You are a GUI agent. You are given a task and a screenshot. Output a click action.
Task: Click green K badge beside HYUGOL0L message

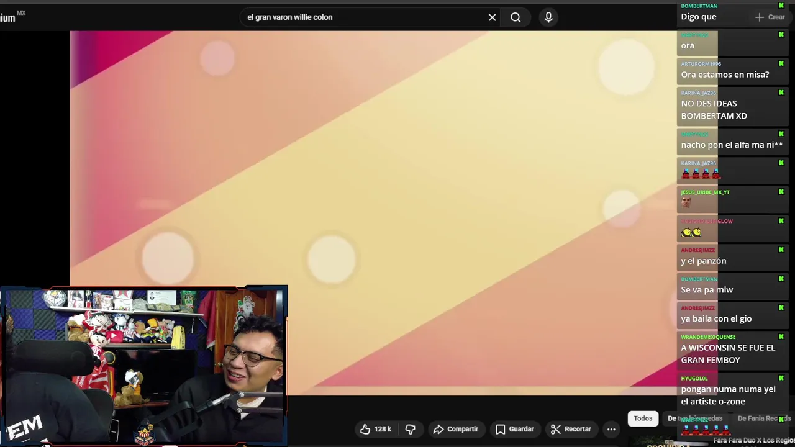coord(781,378)
